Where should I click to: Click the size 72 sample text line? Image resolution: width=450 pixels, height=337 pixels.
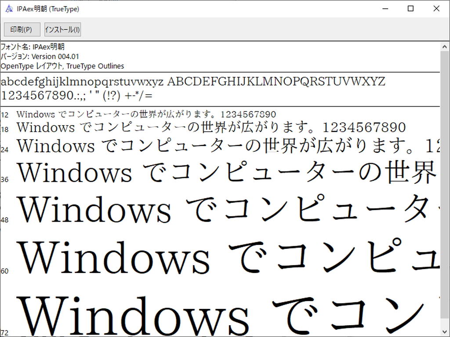[228, 315]
